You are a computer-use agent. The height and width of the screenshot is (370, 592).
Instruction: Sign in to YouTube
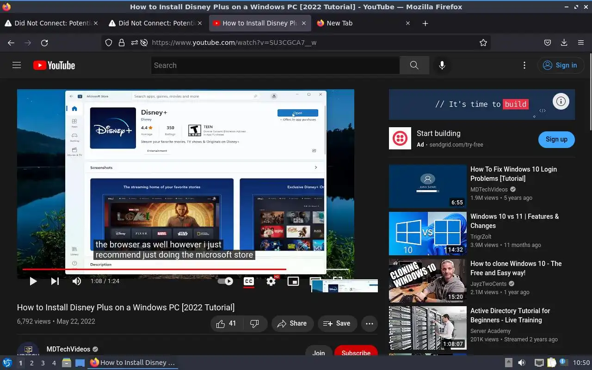(560, 65)
